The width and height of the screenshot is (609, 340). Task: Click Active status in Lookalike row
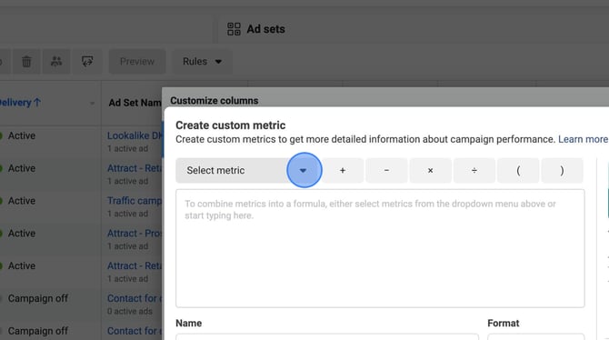pyautogui.click(x=22, y=135)
